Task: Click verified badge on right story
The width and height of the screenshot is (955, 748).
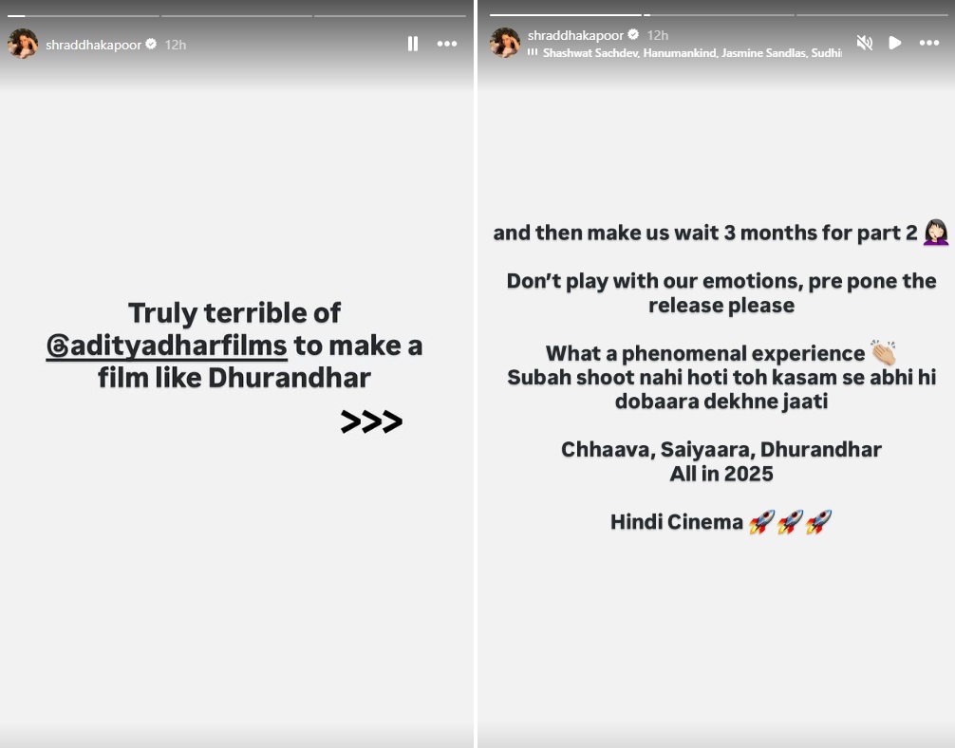Action: tap(633, 35)
